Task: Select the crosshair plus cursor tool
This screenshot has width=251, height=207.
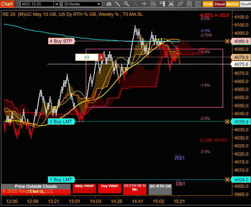Action: (144, 4)
